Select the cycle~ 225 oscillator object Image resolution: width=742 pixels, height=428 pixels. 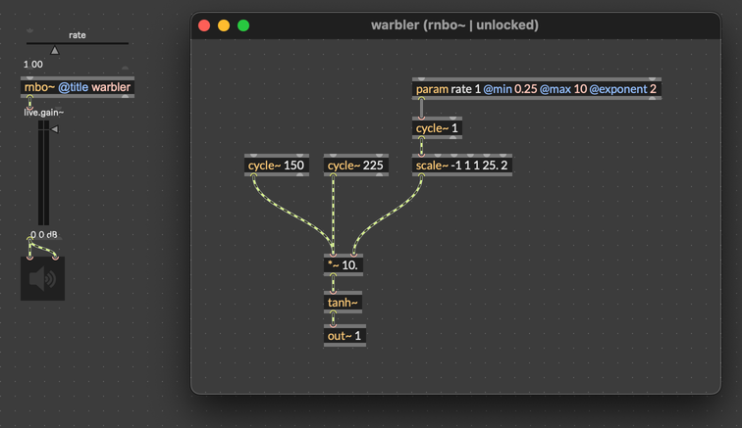(355, 166)
